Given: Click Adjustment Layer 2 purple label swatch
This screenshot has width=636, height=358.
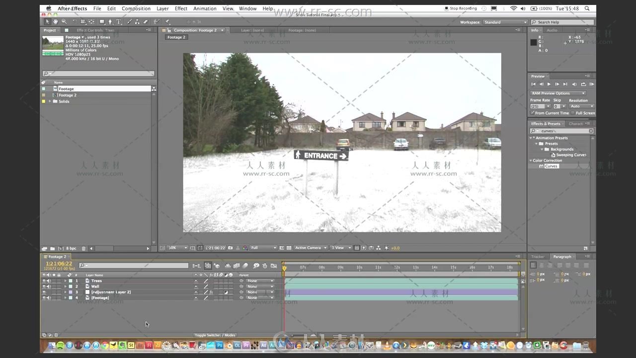Looking at the screenshot, I should [x=70, y=292].
